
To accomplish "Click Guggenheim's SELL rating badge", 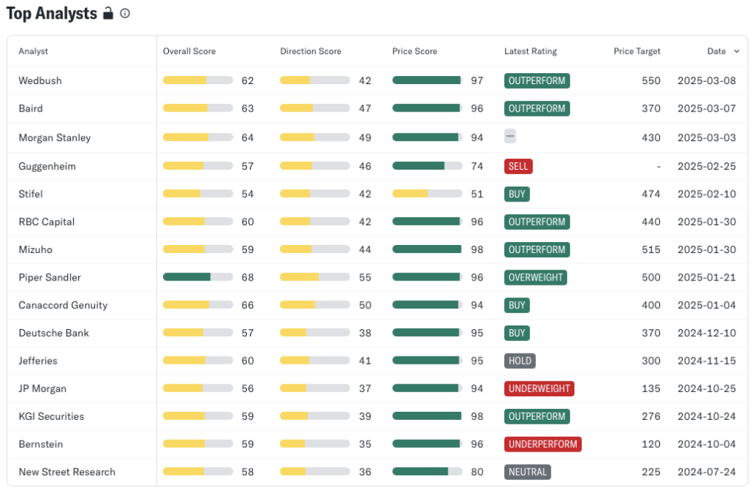I will point(518,166).
